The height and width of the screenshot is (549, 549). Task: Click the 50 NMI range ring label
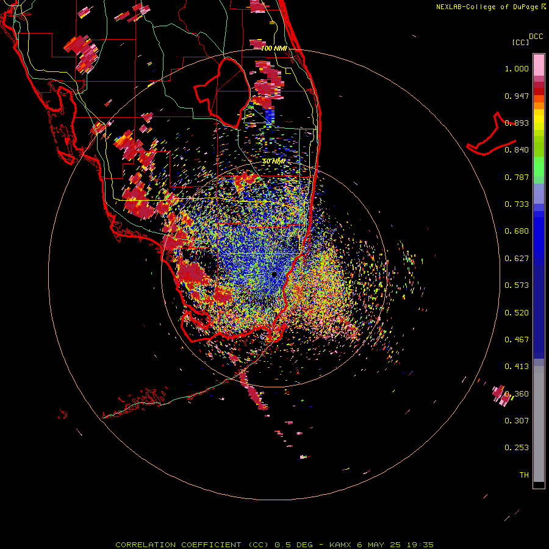click(x=274, y=161)
